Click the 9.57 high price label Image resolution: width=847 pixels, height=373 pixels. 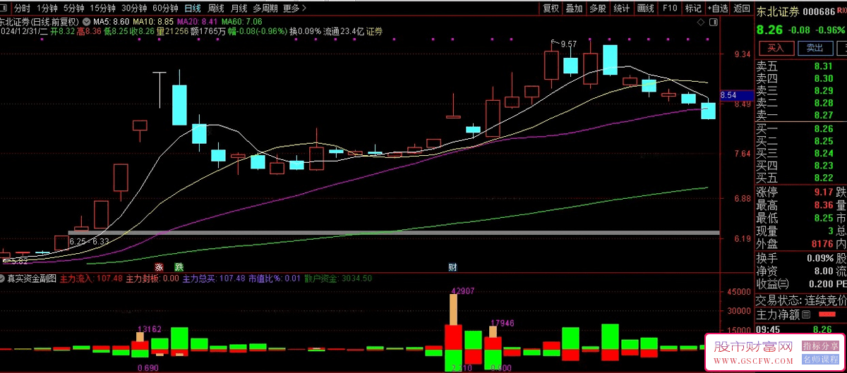[568, 44]
